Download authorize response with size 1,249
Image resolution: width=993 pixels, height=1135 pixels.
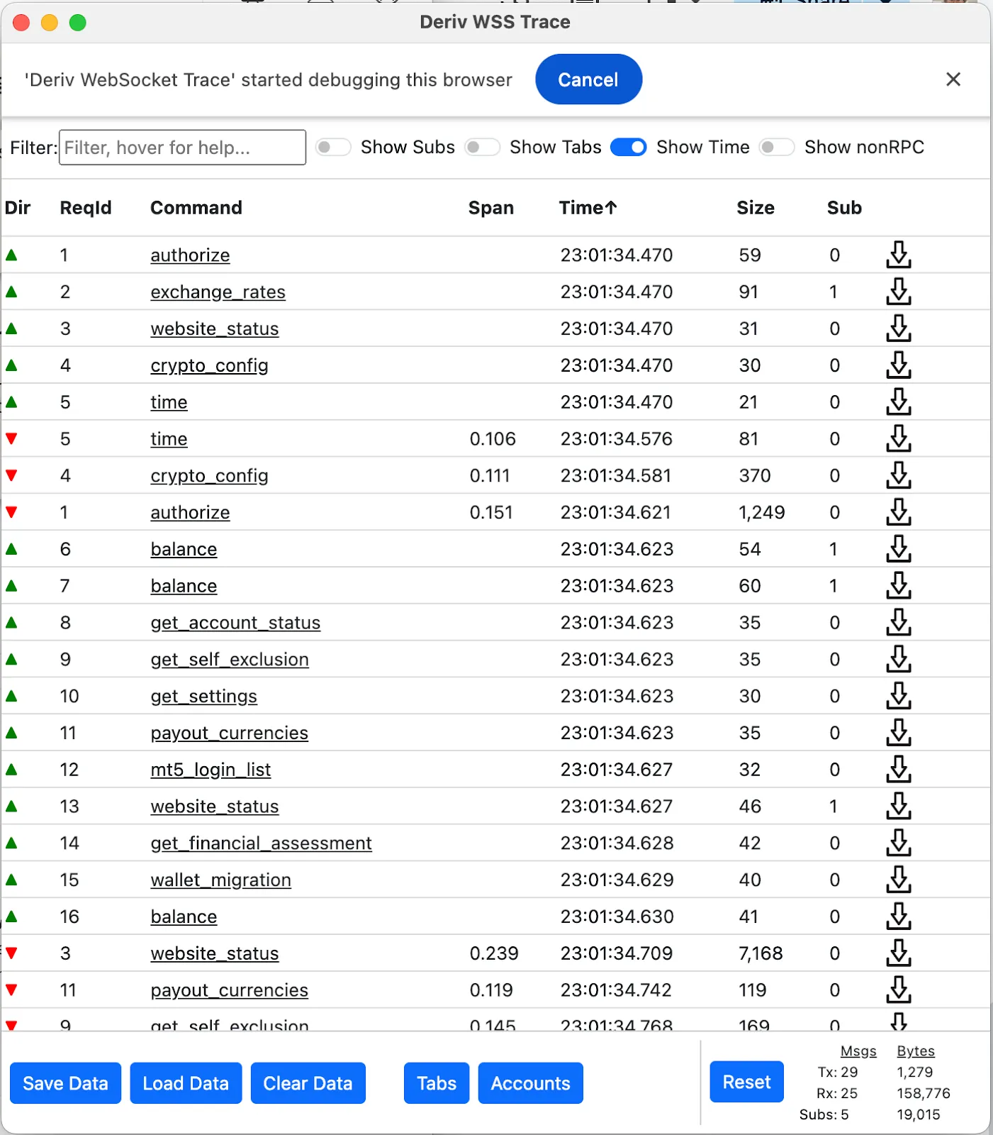(x=899, y=512)
